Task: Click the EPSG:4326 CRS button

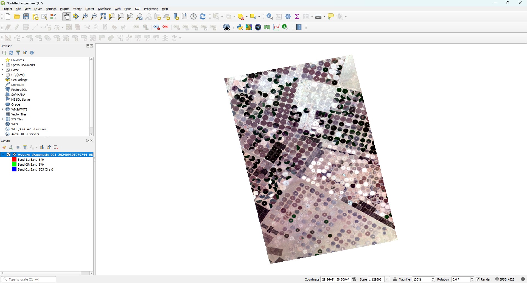Action: point(505,279)
